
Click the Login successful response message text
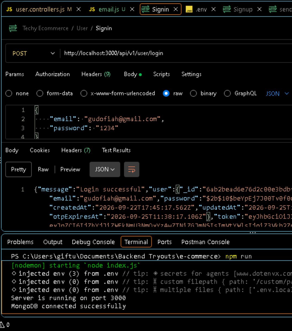click(x=110, y=189)
